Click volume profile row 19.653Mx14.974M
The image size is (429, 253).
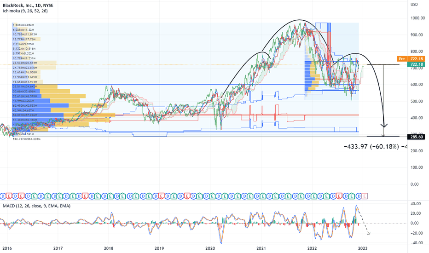[25, 82]
